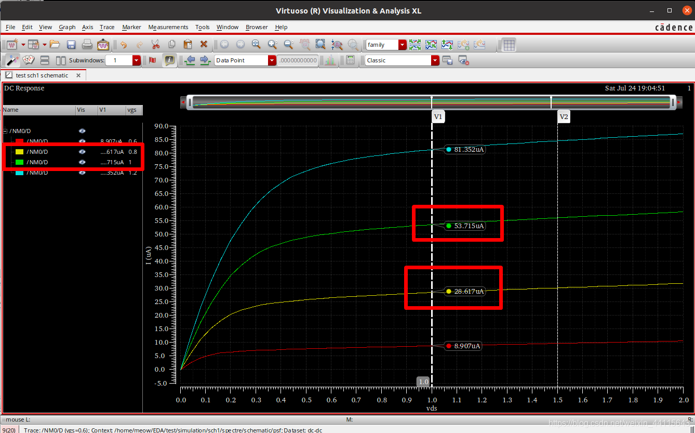
Task: Click the vertical subwindow layout icon
Action: [x=61, y=60]
